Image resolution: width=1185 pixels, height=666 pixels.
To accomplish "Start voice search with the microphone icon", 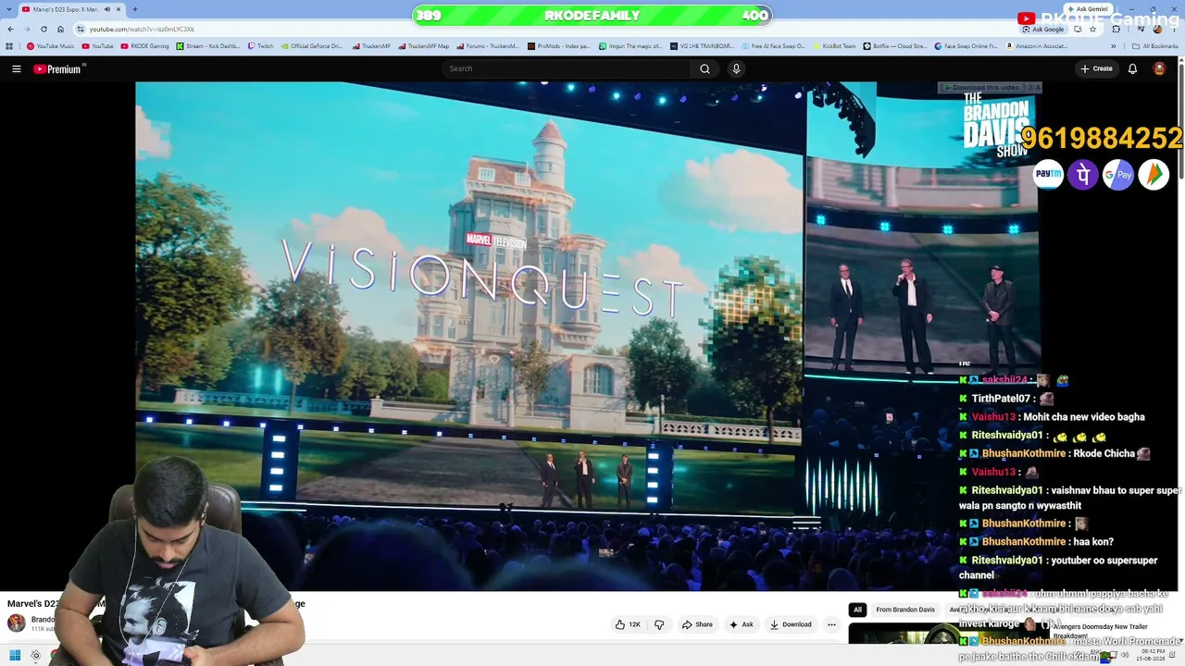I will (x=736, y=68).
